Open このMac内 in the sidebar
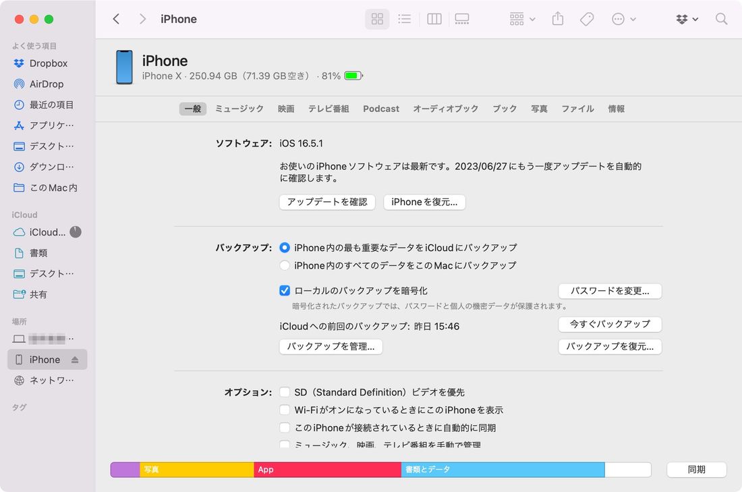Image resolution: width=742 pixels, height=492 pixels. click(47, 188)
